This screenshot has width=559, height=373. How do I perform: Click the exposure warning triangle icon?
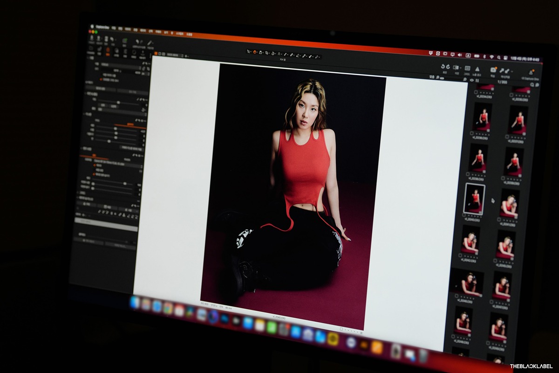(x=477, y=69)
